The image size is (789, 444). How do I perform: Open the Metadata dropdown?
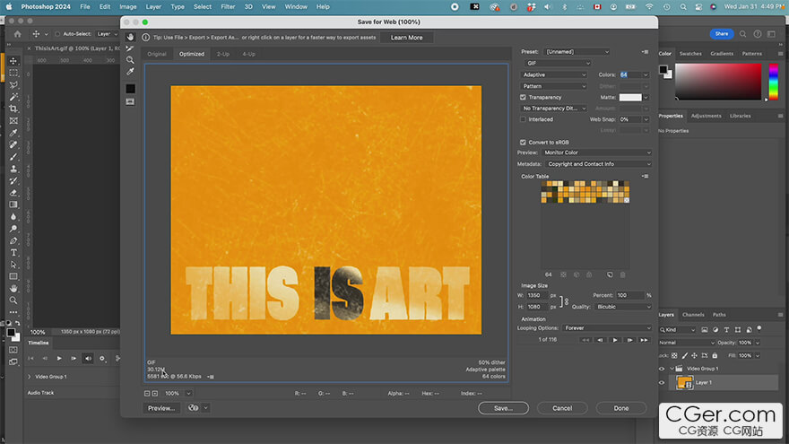point(598,163)
